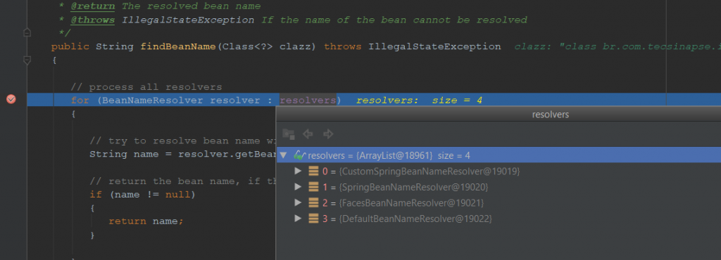Expand the CustomSpringBeanNameResolver entry
This screenshot has width=721, height=260.
pos(298,171)
